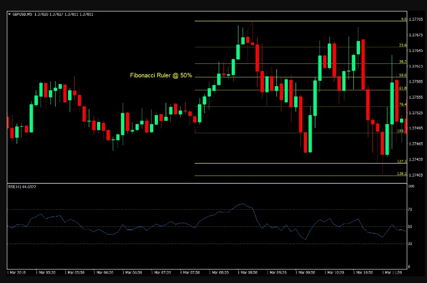Pick the 127.2 Fibonacci extension label
Image resolution: width=427 pixels, height=283 pixels.
tap(401, 161)
